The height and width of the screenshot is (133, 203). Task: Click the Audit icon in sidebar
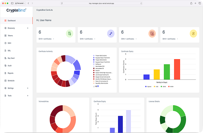(x=5, y=66)
